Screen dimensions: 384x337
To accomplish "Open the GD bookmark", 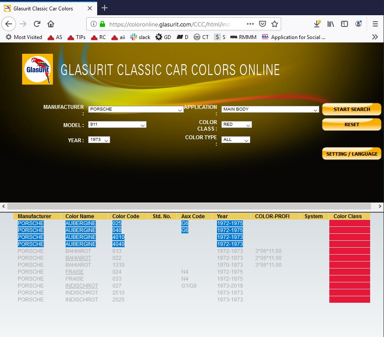I will click(163, 37).
